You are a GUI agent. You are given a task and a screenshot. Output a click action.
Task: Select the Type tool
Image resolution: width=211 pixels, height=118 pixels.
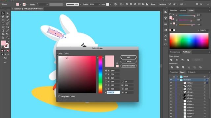3,24
